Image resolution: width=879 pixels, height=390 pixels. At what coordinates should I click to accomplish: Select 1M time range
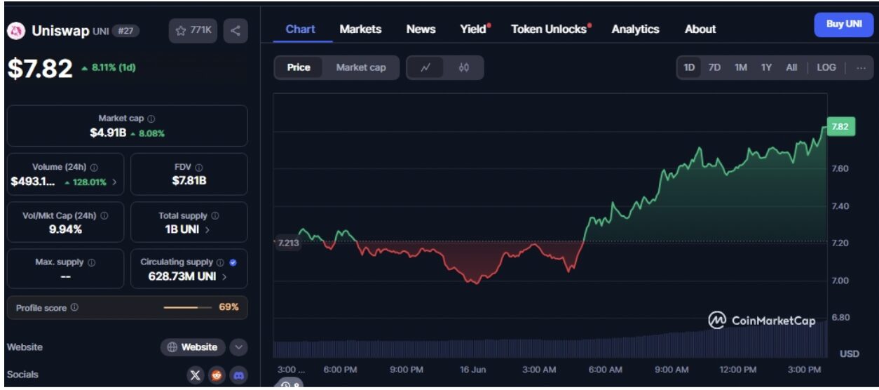(x=741, y=67)
